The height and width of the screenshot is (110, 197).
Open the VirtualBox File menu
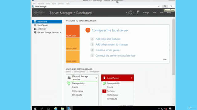tap(34, 4)
